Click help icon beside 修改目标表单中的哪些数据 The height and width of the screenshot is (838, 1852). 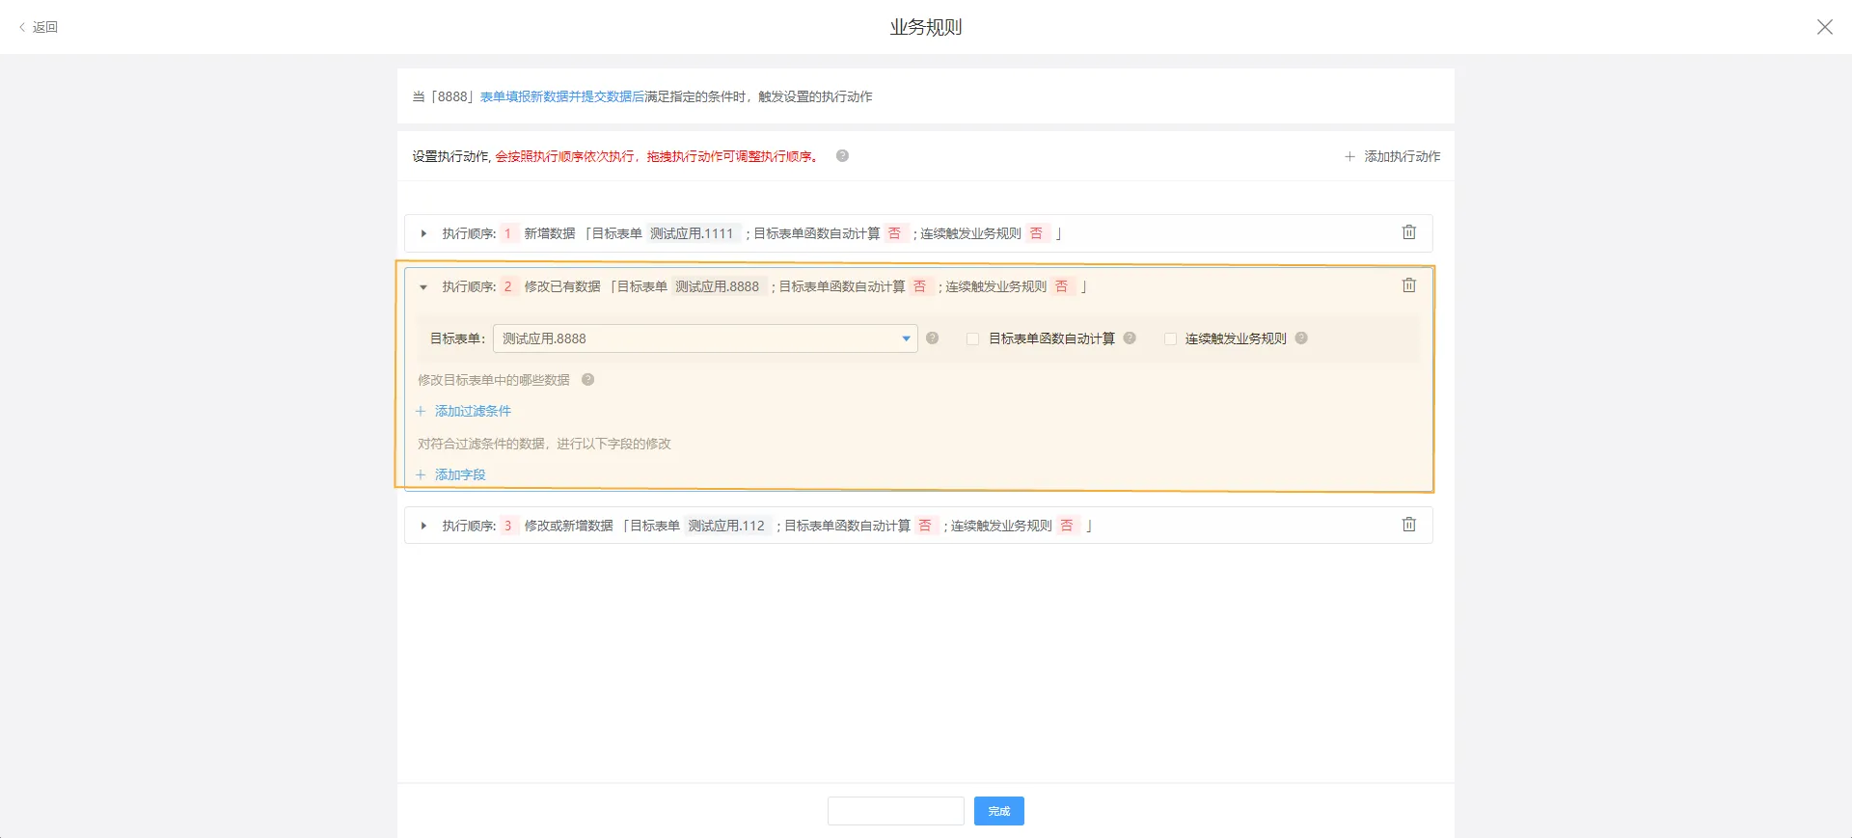(587, 380)
